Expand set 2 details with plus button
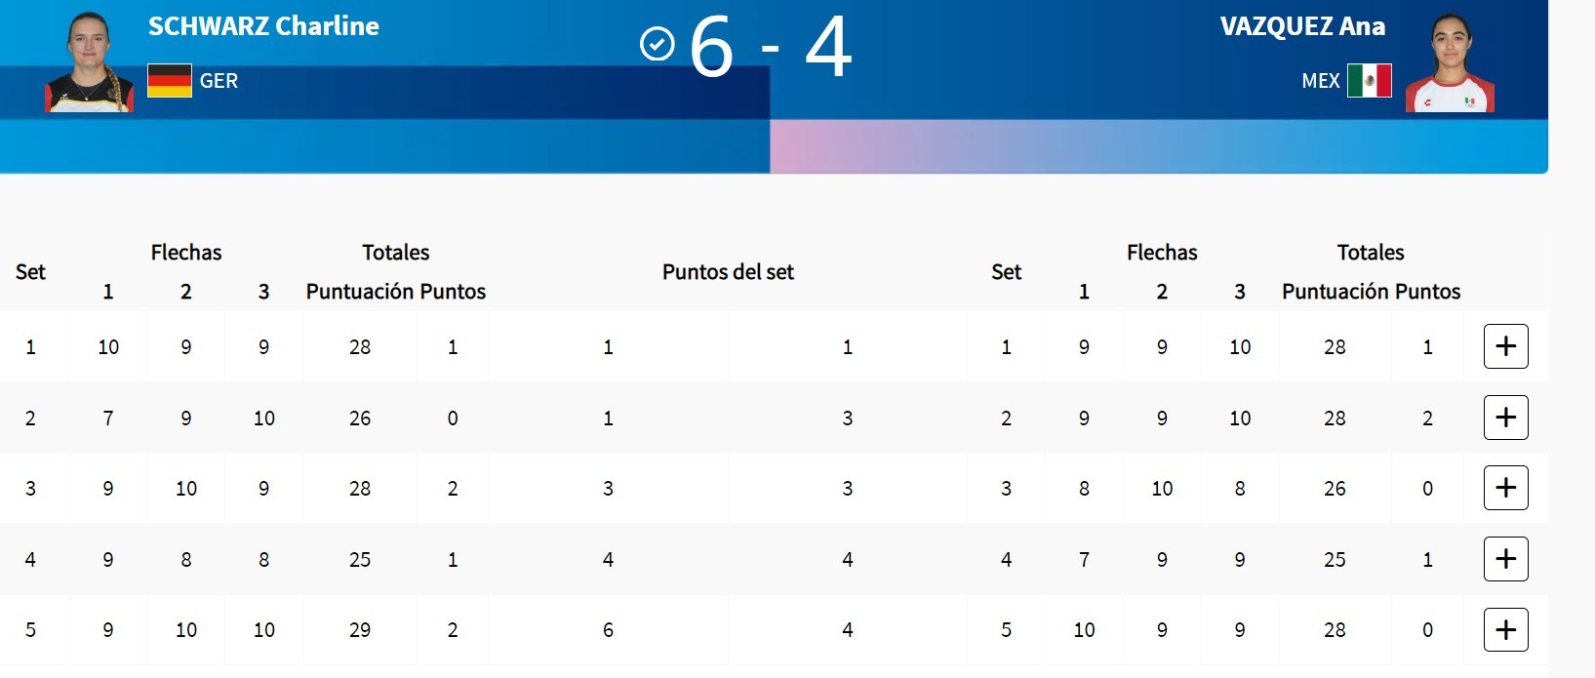 pyautogui.click(x=1505, y=418)
